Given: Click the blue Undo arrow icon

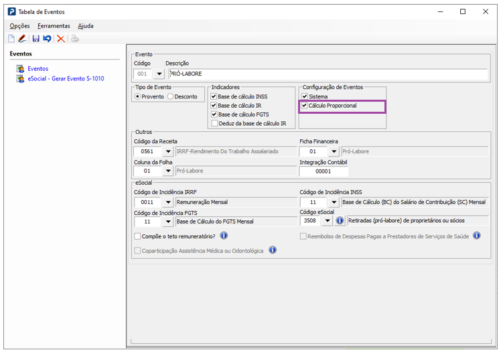Looking at the screenshot, I should click(x=47, y=39).
